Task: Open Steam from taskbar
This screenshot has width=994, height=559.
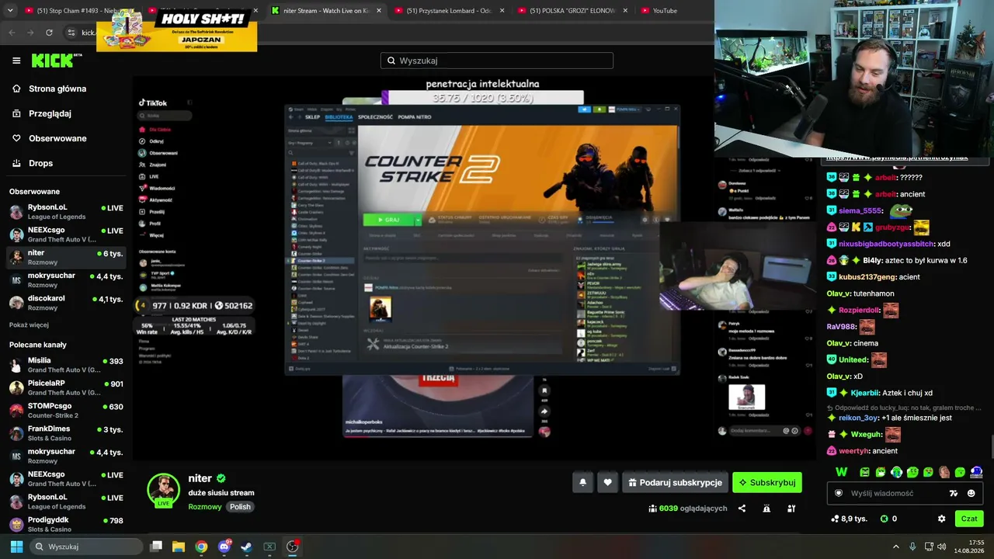Action: tap(246, 547)
